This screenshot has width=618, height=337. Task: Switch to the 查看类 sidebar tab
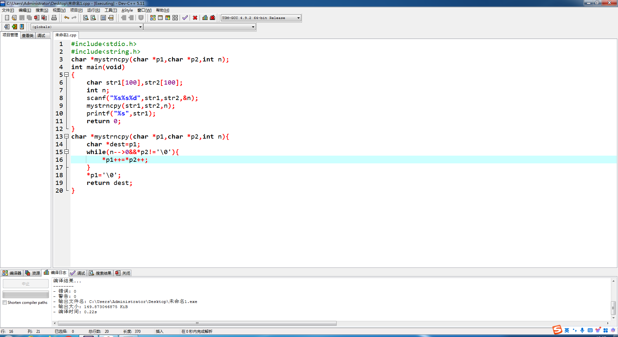click(x=28, y=35)
